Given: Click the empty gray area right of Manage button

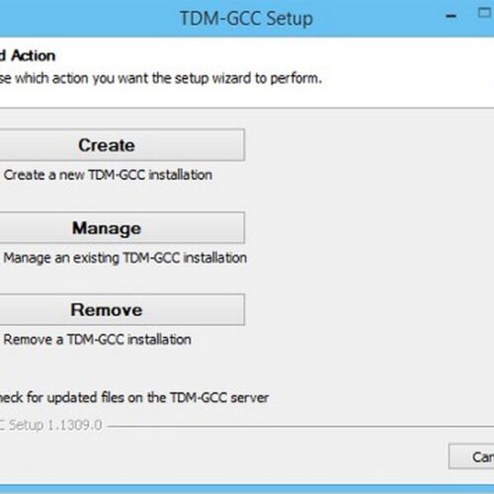Looking at the screenshot, I should [x=369, y=228].
